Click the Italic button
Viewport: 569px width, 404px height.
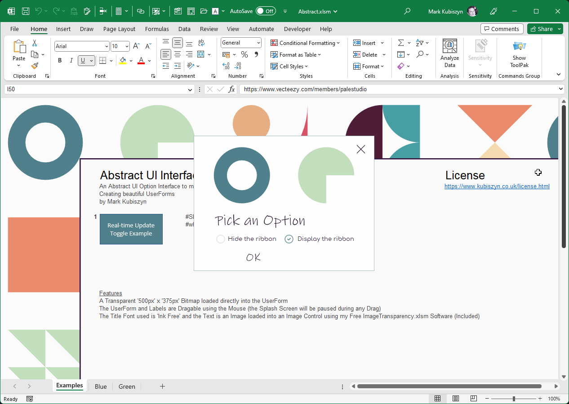click(x=71, y=61)
